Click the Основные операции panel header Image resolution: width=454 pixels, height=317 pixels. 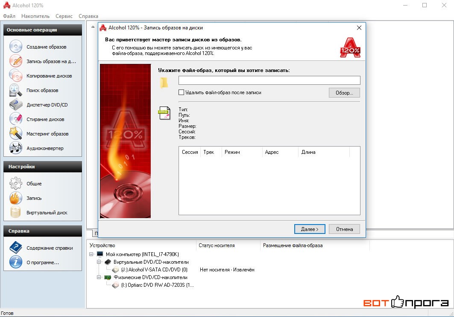click(43, 30)
